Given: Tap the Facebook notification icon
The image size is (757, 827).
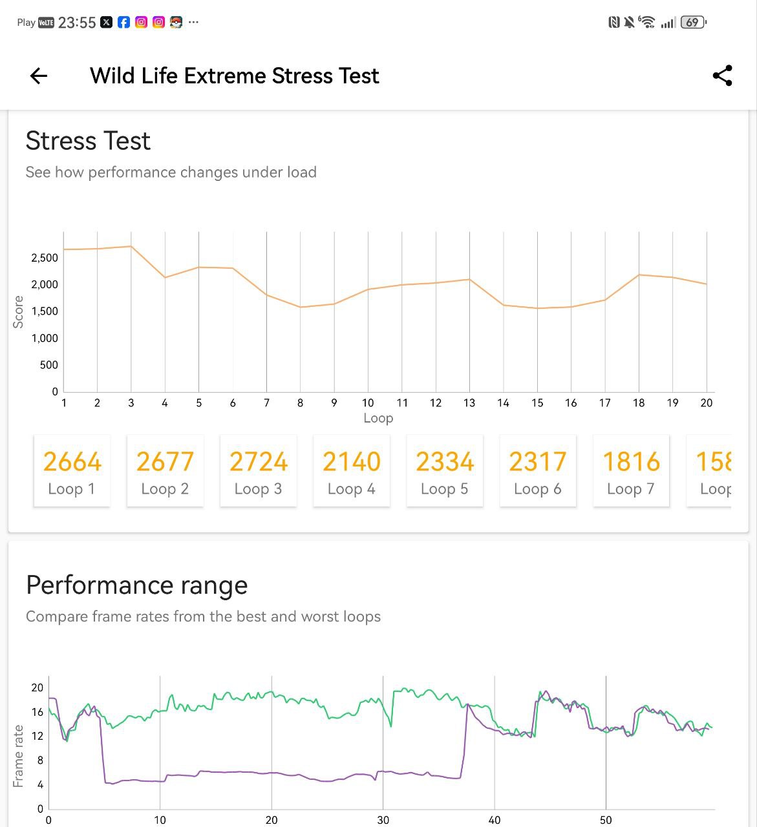Looking at the screenshot, I should 123,23.
